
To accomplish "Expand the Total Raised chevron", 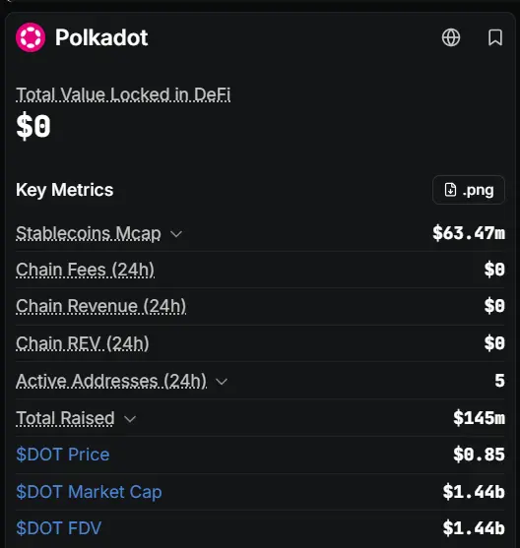I will (x=130, y=419).
